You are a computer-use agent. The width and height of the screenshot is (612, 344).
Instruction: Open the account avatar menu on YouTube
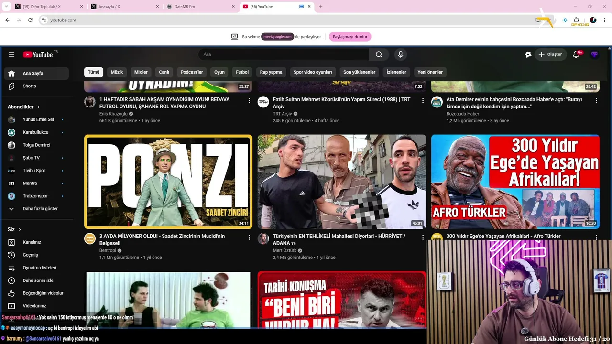point(595,54)
